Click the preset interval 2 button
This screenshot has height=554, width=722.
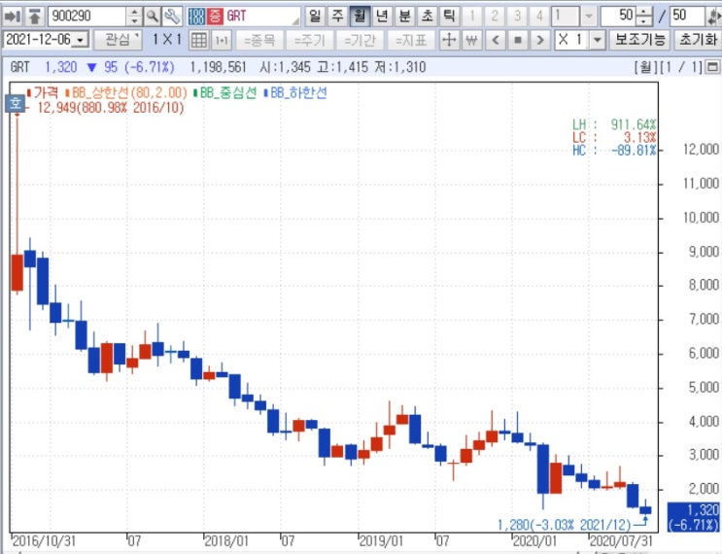point(495,17)
